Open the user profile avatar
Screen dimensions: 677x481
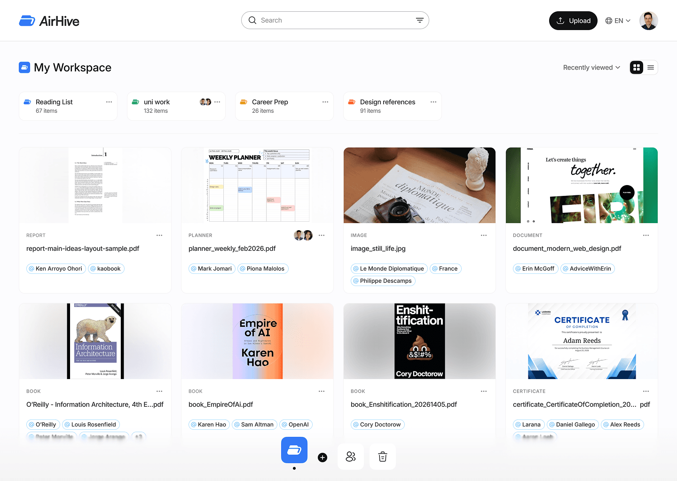click(649, 21)
